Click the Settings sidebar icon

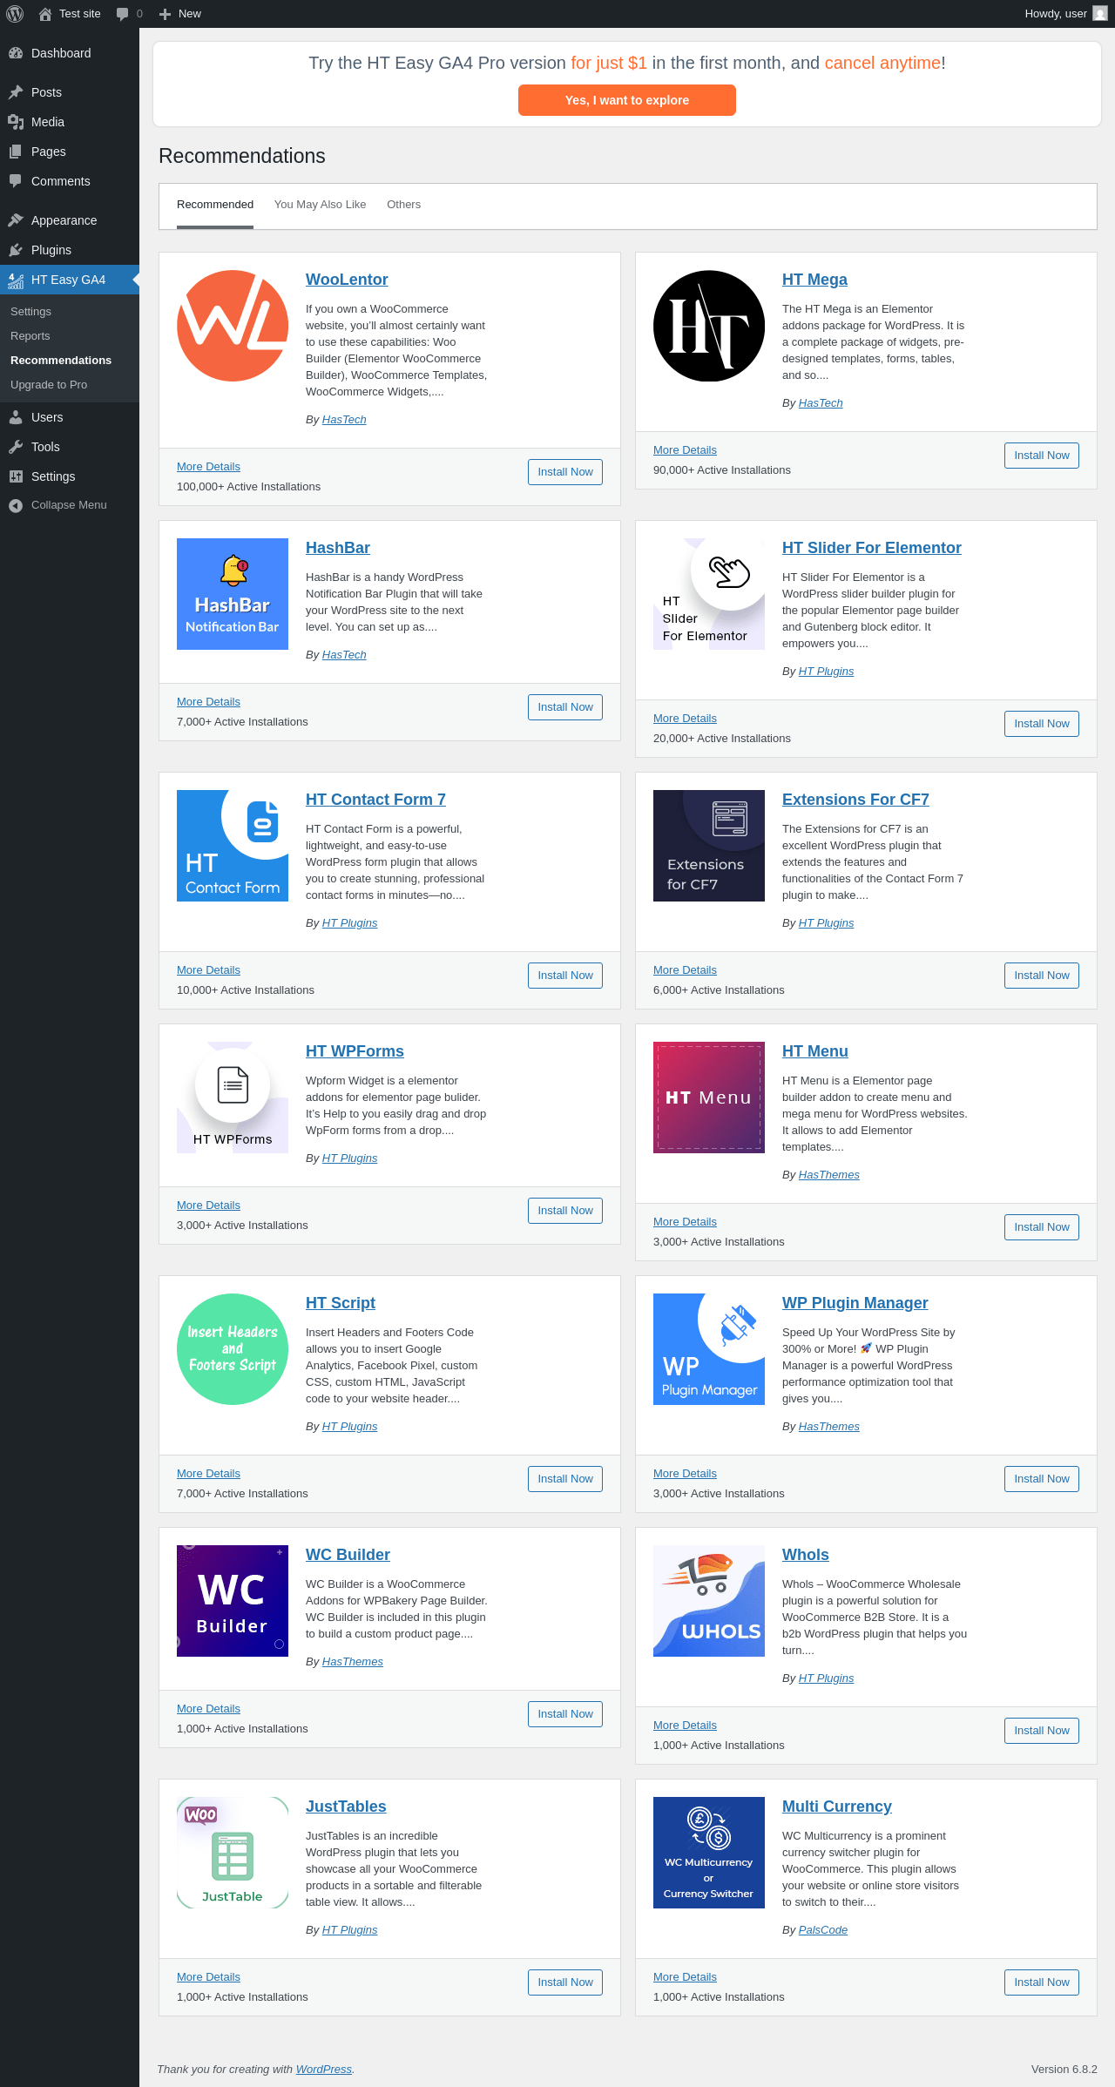16,476
